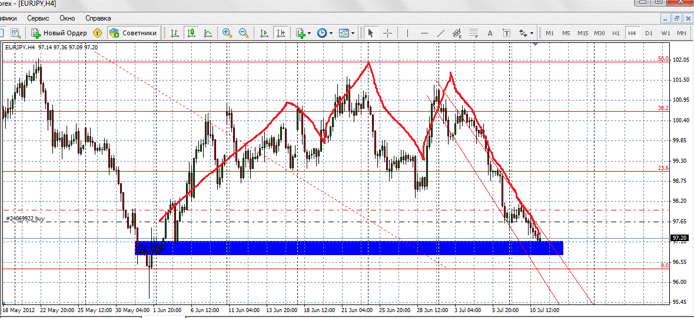Zoom out of the chart
Screen dimensions: 694x318
(243, 33)
